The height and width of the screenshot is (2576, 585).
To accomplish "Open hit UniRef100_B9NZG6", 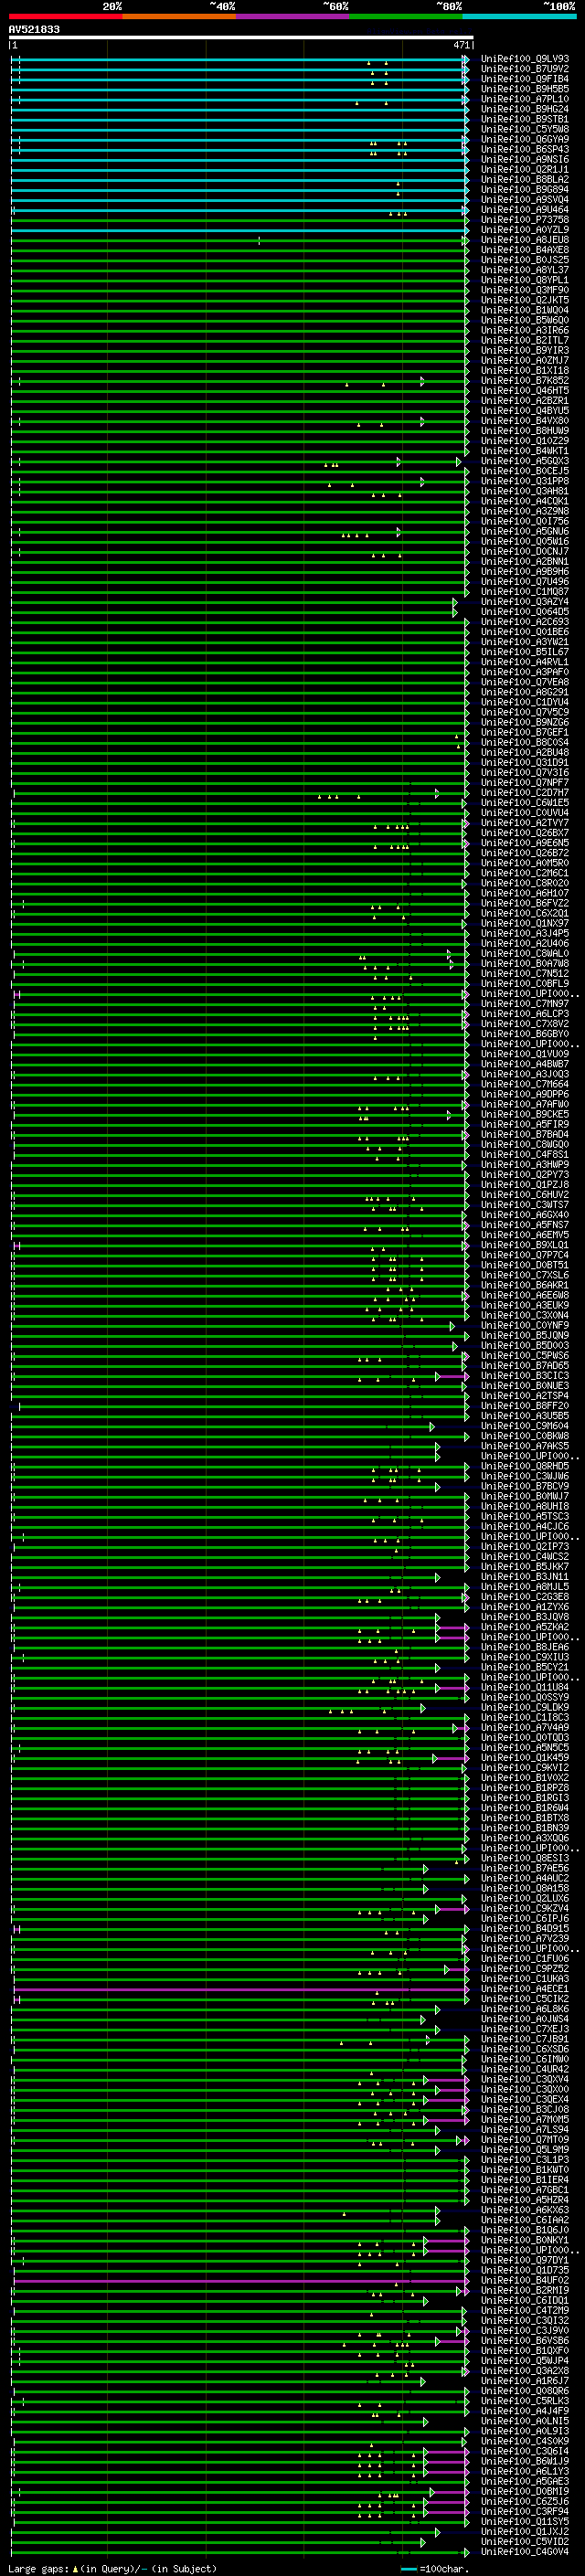I will (x=525, y=722).
